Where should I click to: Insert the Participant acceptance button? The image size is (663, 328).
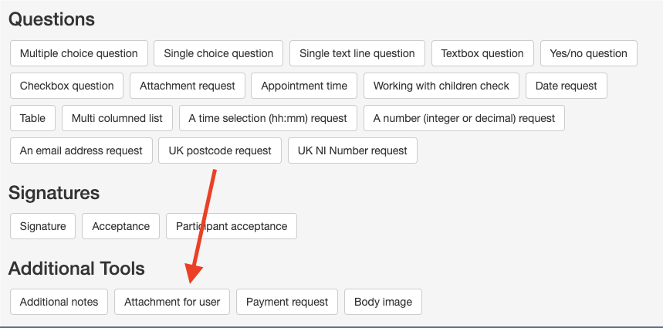click(x=232, y=226)
